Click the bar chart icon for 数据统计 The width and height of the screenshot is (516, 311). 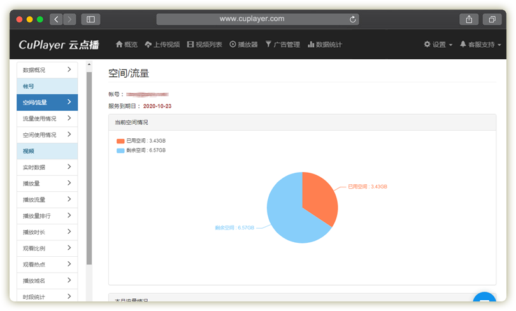click(x=311, y=45)
